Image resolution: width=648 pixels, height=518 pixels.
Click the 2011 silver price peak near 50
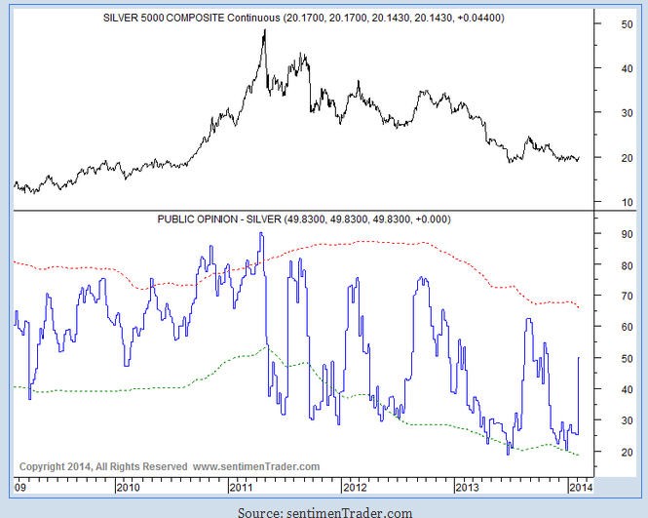(x=264, y=31)
